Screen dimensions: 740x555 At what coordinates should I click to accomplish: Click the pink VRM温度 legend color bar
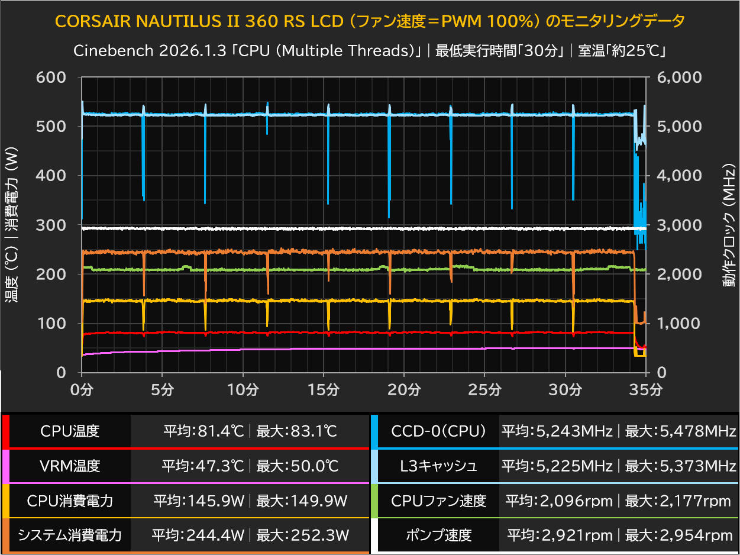point(6,466)
